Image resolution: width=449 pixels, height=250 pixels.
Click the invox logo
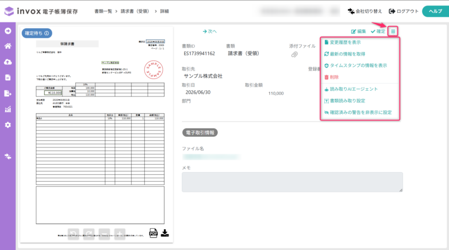41,11
